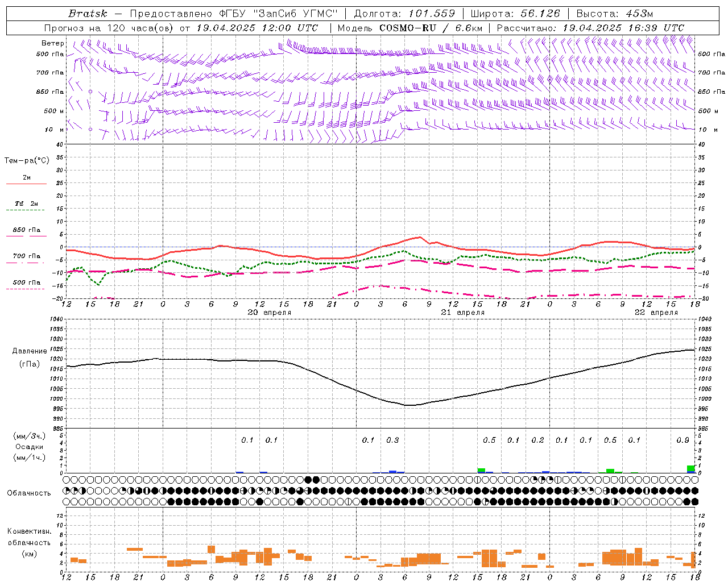The image size is (728, 582).
Task: Click the 0.9 precipitation amount value
Action: coord(682,440)
